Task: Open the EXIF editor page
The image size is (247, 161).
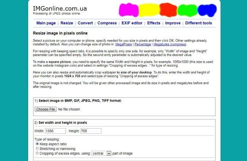Action: 132,23
